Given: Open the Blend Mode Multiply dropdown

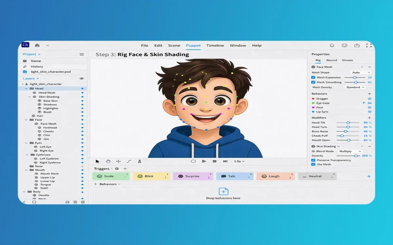Looking at the screenshot, I should 349,151.
